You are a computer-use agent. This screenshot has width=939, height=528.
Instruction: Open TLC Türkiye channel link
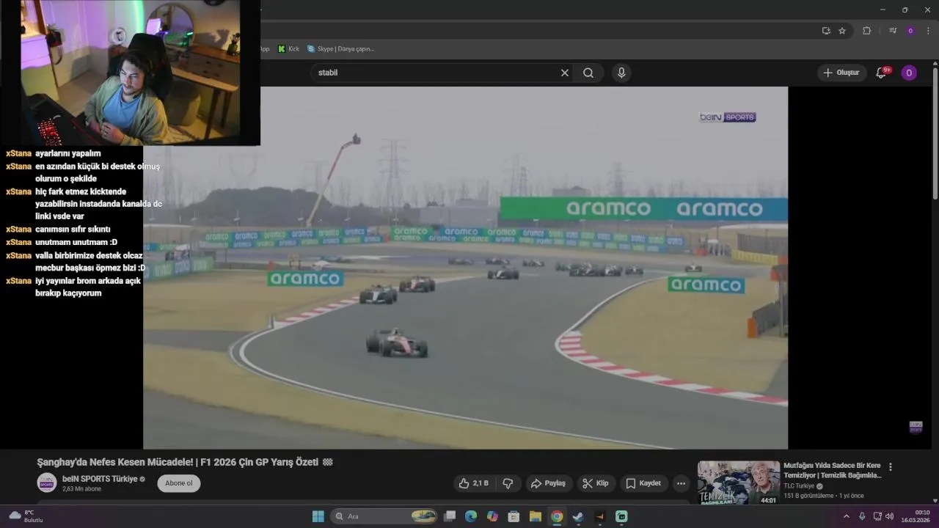(799, 486)
